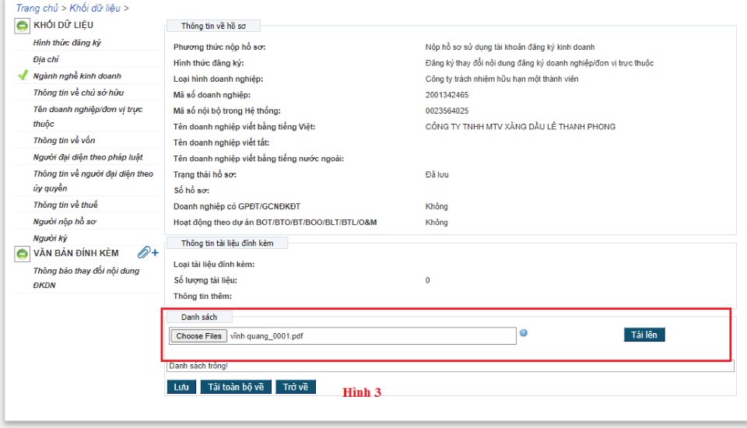Click the Tải lên upload button

coord(644,335)
